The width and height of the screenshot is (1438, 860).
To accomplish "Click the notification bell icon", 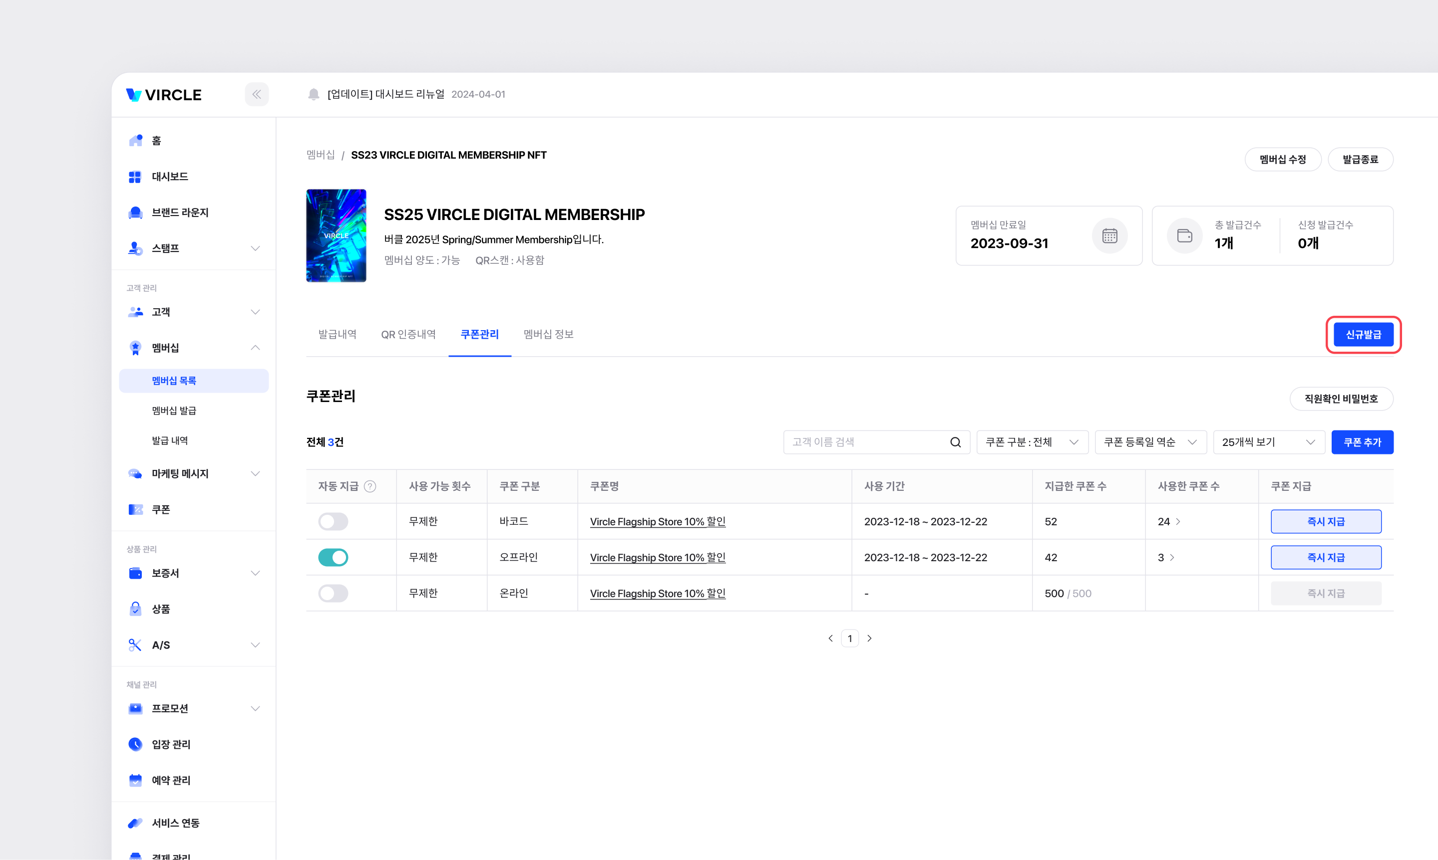I will (313, 94).
